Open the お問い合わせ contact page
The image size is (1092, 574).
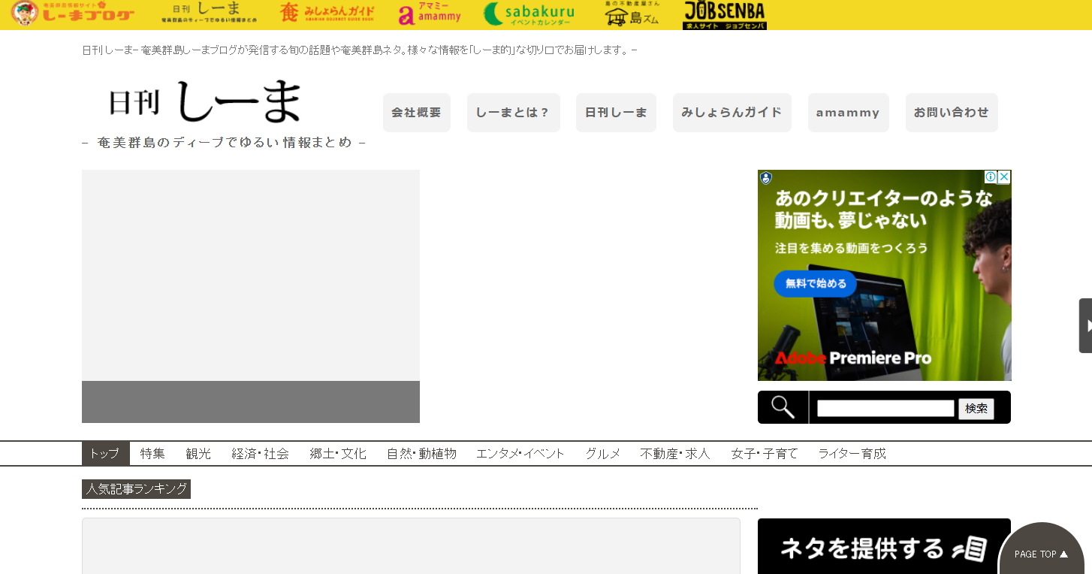[952, 113]
